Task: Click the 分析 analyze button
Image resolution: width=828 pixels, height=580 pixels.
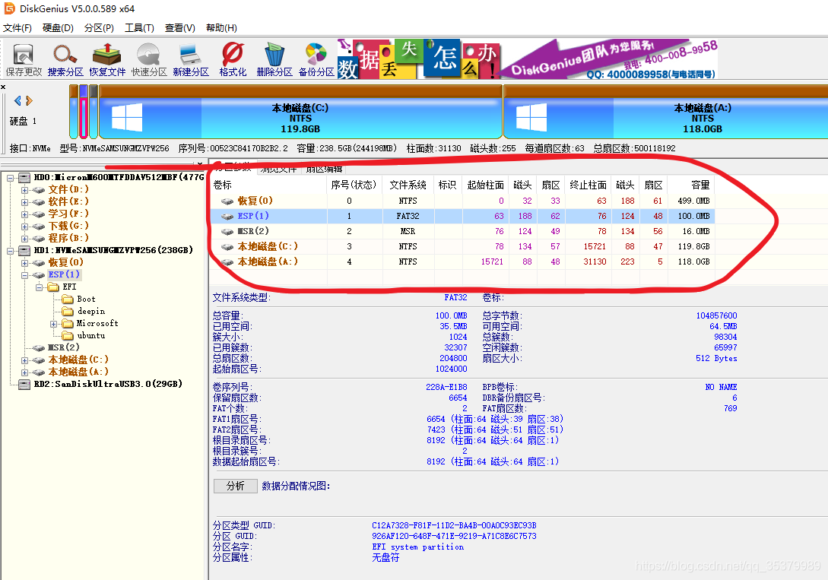Action: tap(236, 486)
